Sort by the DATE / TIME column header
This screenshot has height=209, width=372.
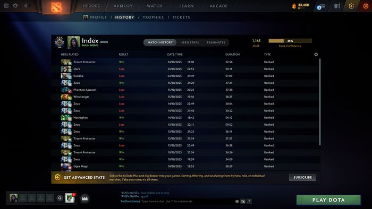(x=175, y=55)
